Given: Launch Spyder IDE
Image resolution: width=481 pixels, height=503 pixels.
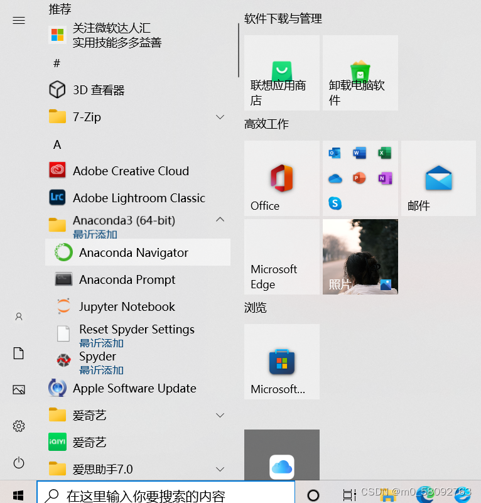Looking at the screenshot, I should point(138,361).
